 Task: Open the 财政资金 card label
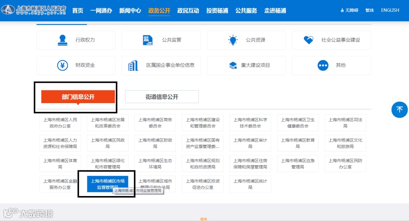[x=85, y=65]
